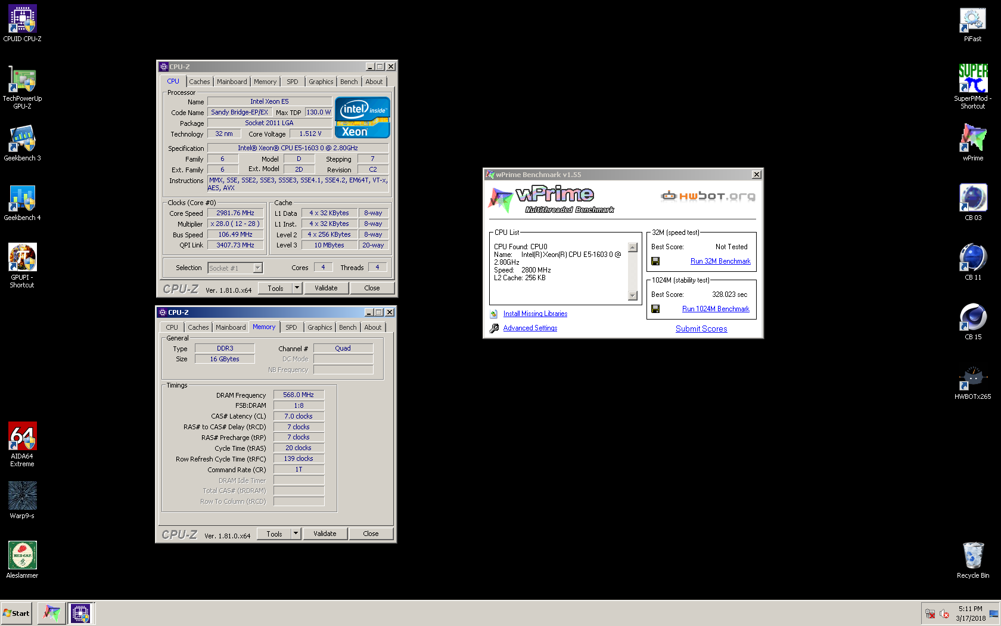Open About tab in upper CPU-Z window
This screenshot has height=626, width=1001.
(x=374, y=82)
